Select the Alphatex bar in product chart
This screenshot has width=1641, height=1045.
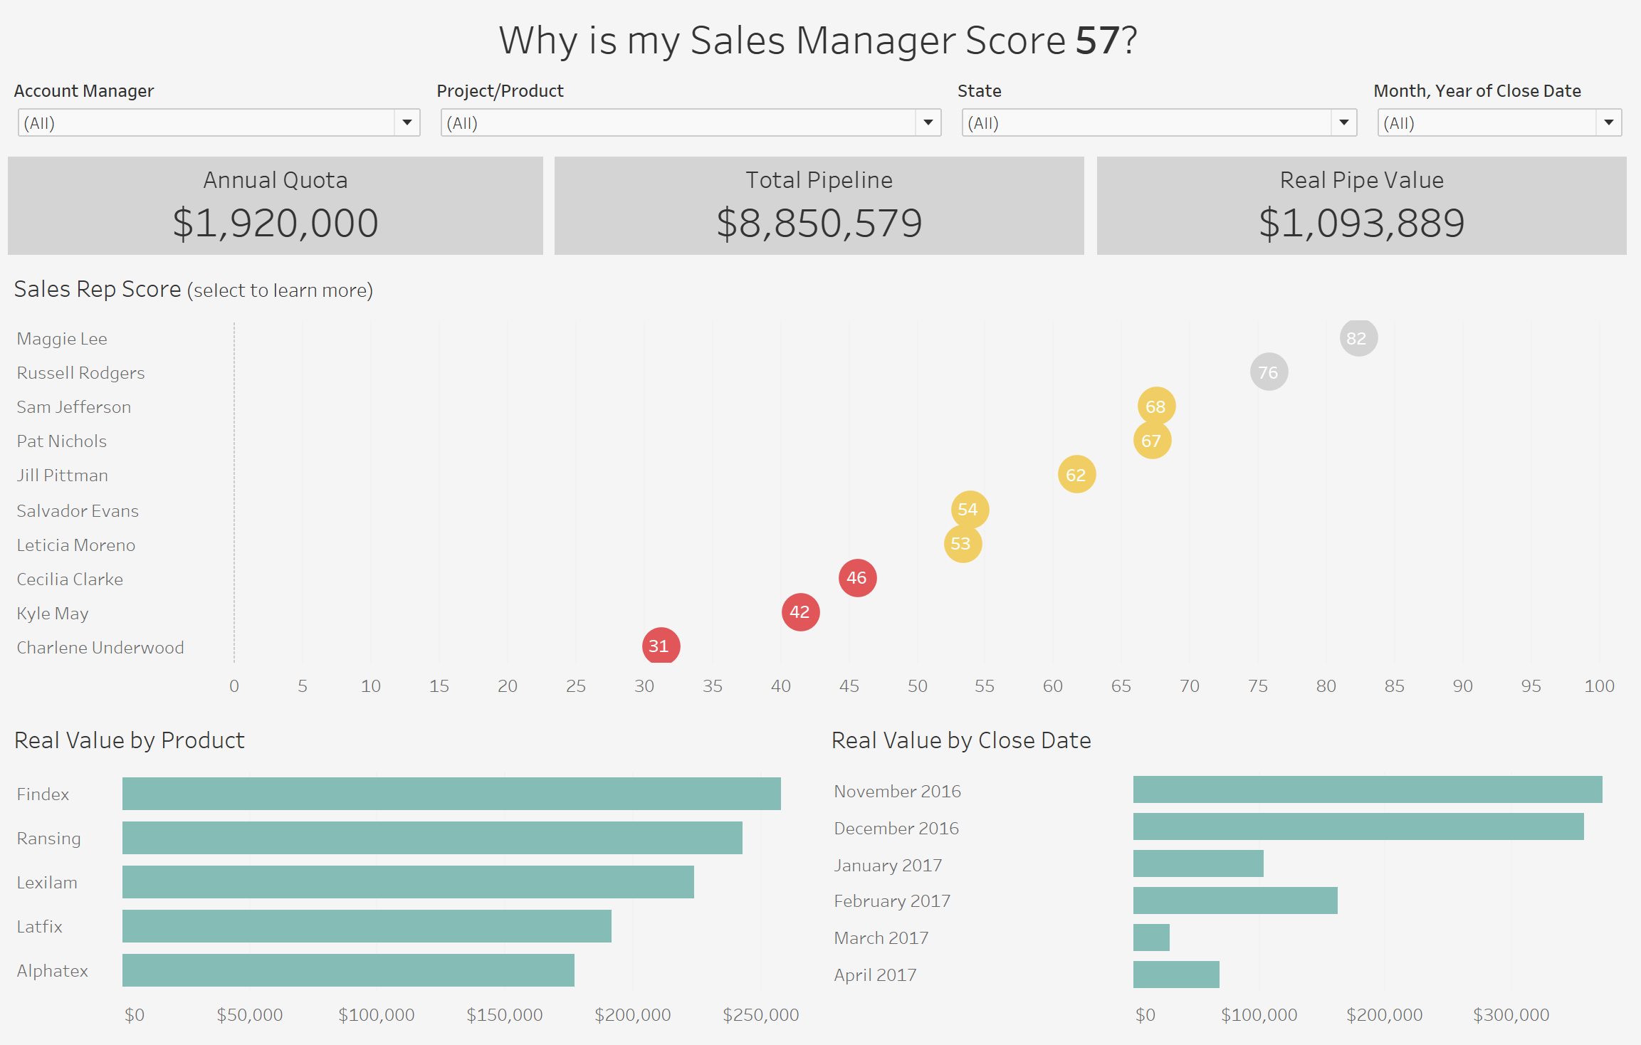(x=348, y=970)
